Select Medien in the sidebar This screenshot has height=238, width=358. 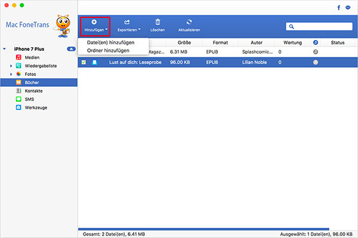[32, 57]
